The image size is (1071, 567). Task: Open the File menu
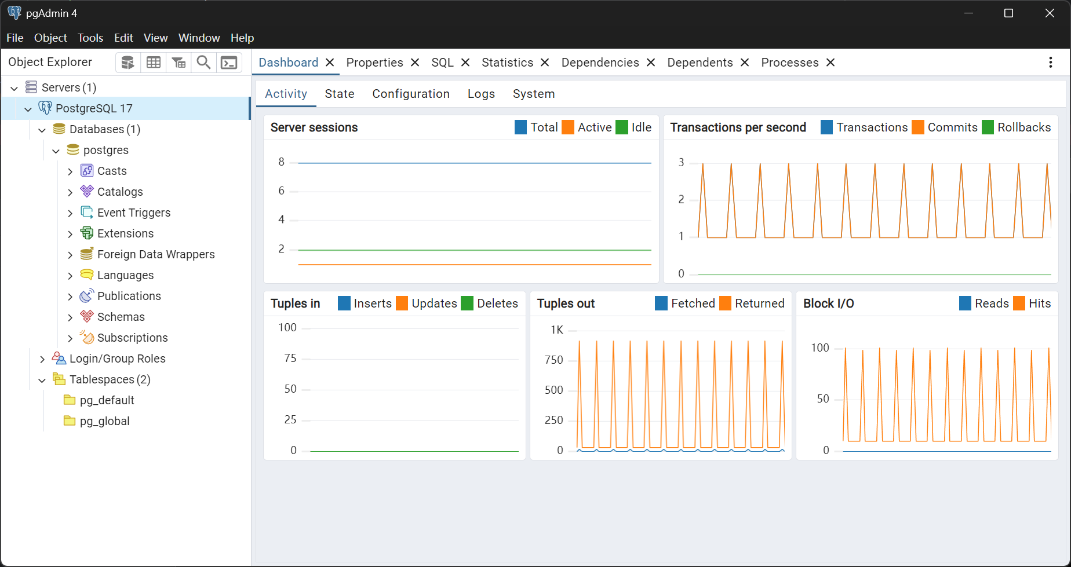[x=15, y=38]
